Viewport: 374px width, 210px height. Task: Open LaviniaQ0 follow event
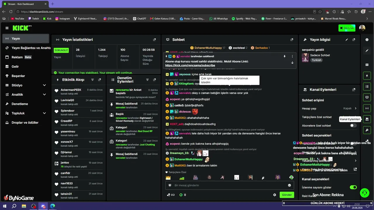point(78,102)
